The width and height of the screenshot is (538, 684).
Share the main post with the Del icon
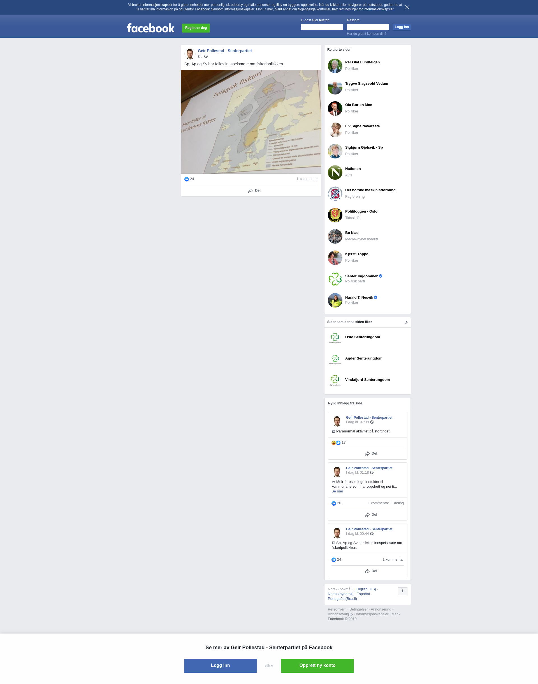pyautogui.click(x=254, y=190)
